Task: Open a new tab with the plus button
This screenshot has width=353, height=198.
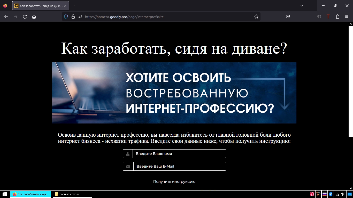Action: 75,6
